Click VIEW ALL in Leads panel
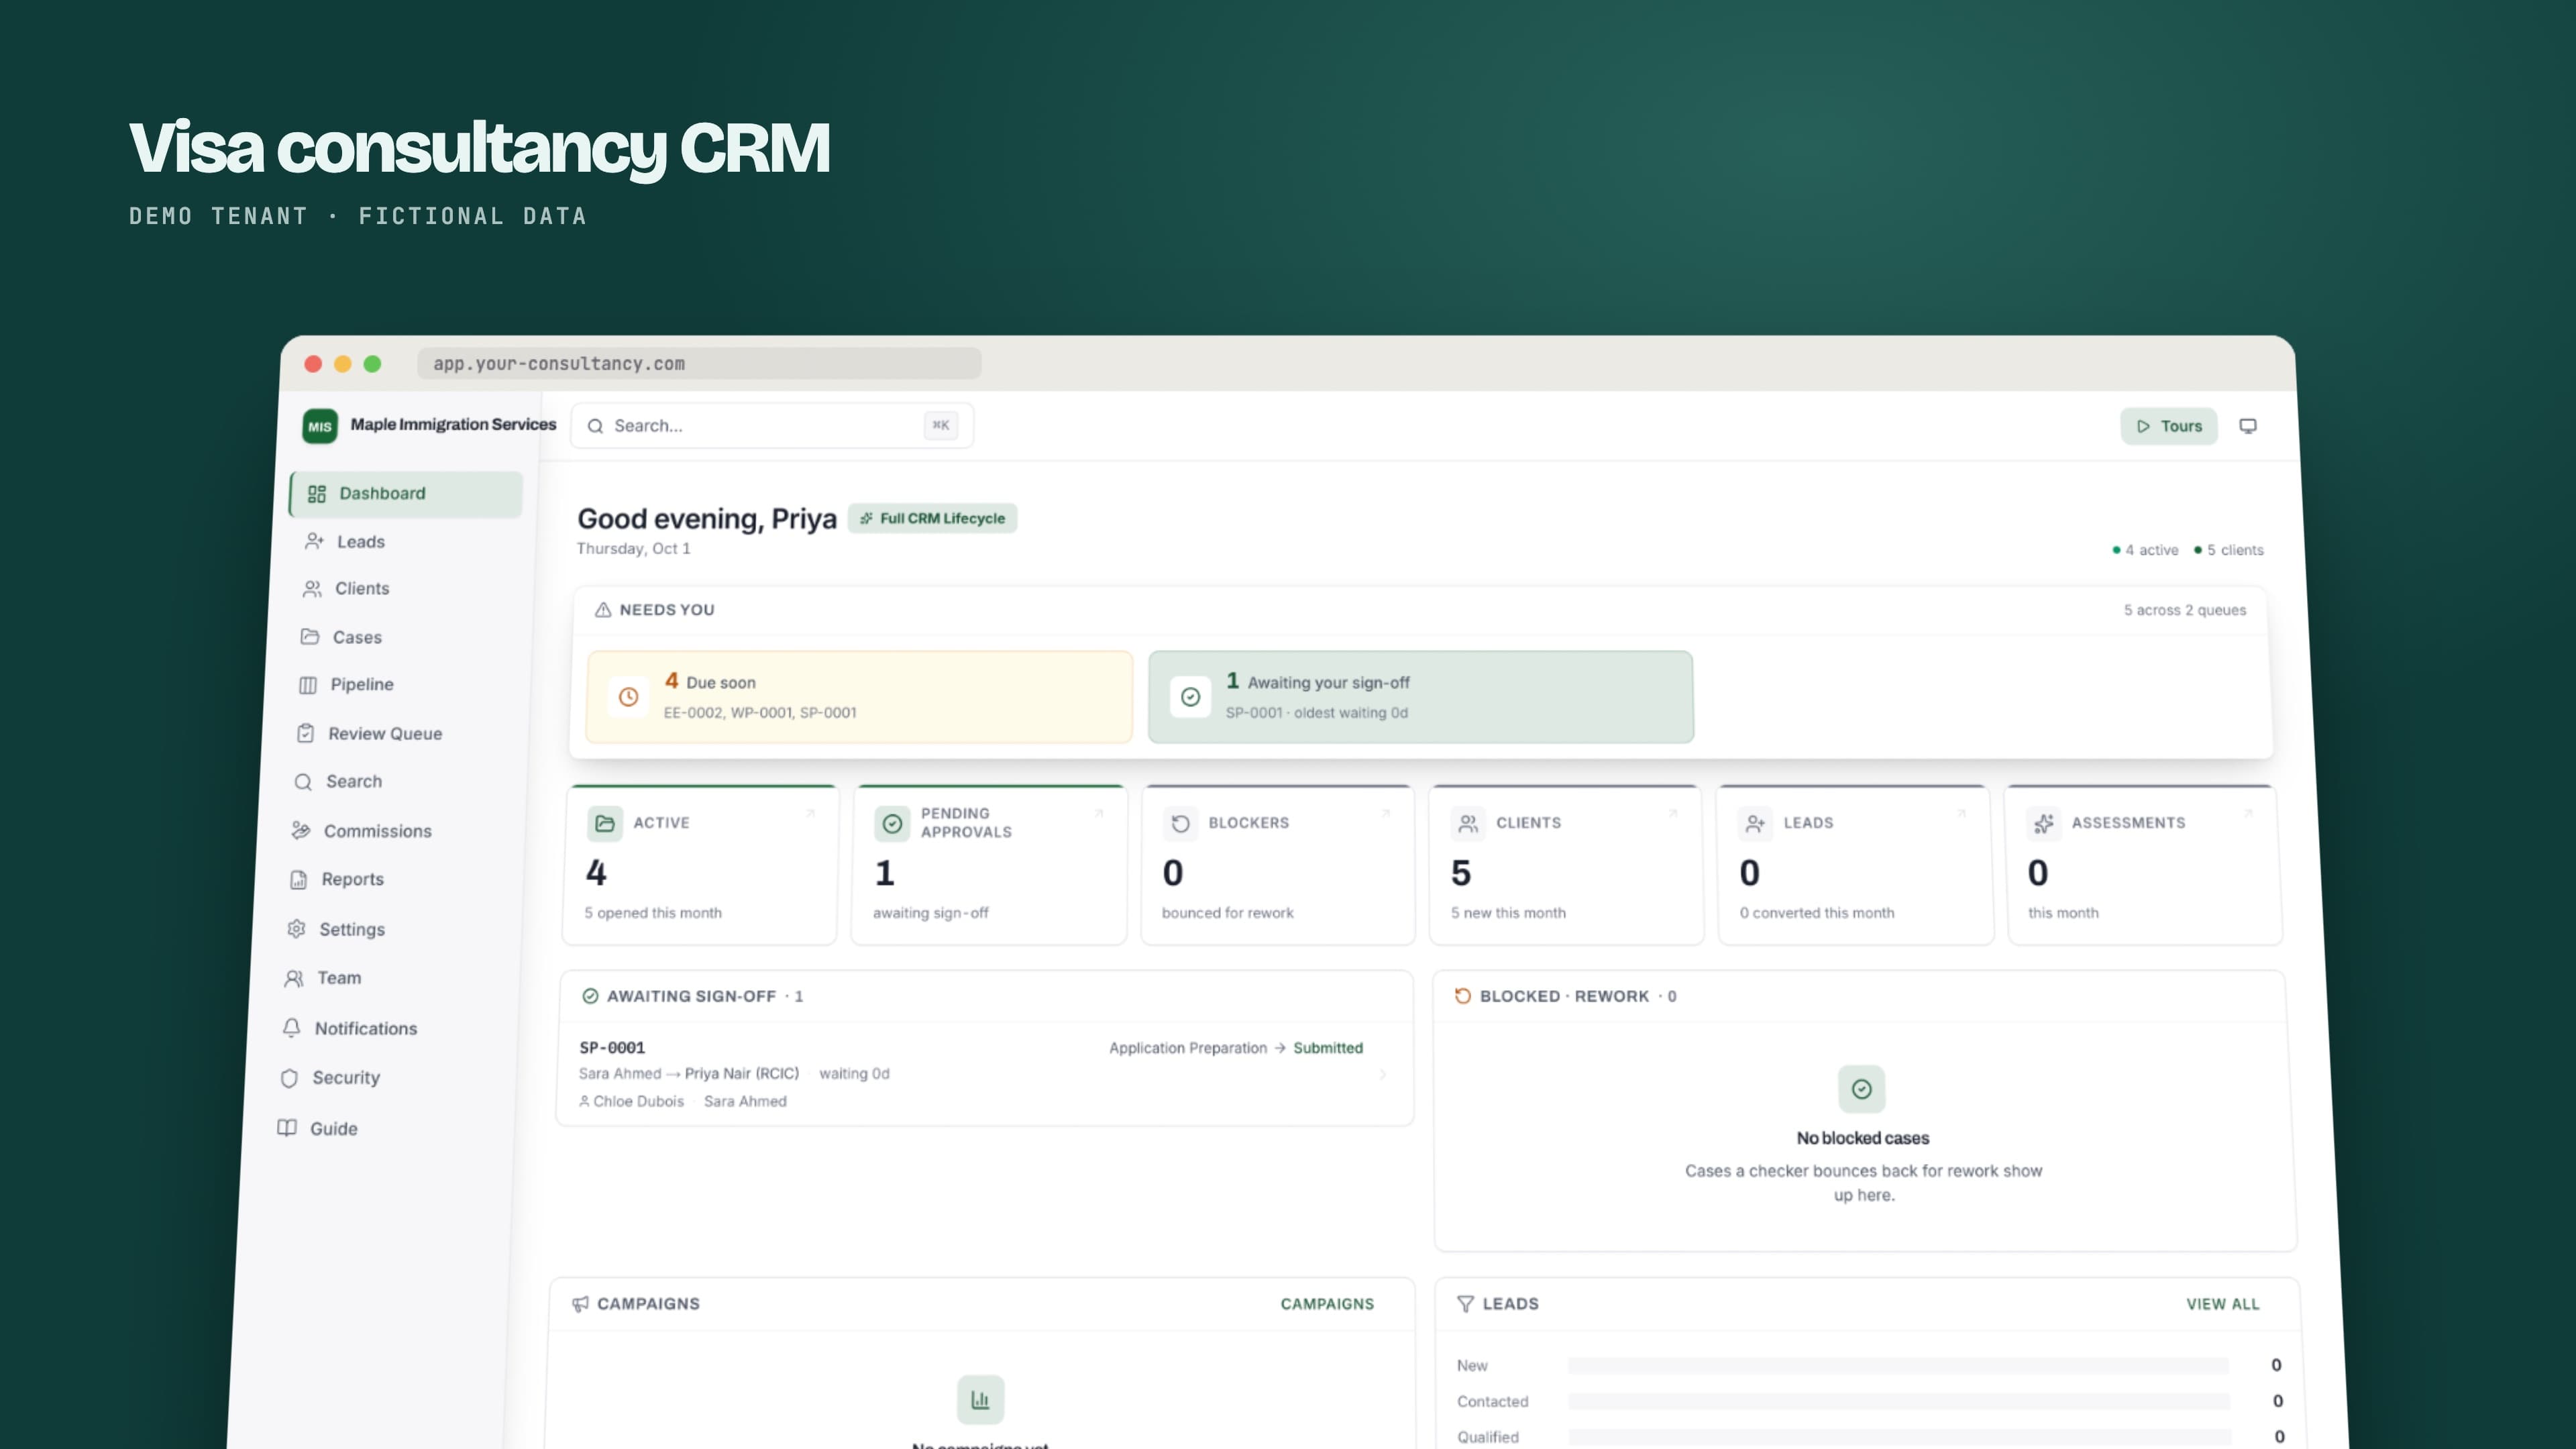This screenshot has width=2576, height=1449. point(2222,1304)
